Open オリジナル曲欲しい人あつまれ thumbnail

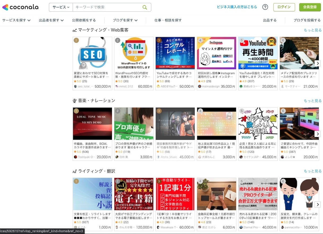[258, 124]
